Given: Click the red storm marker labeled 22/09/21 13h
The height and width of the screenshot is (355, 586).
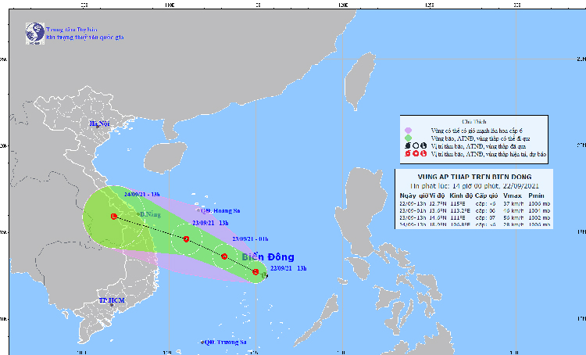Looking at the screenshot, I should click(255, 272).
